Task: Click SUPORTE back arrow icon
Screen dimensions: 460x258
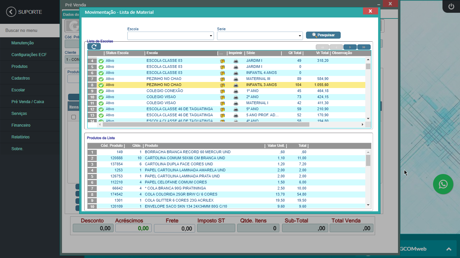Action: 11,12
